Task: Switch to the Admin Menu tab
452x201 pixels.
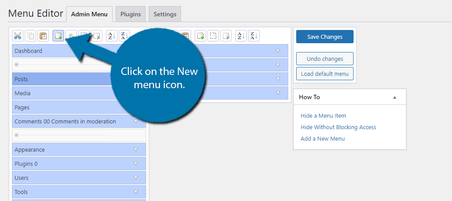Action: (89, 14)
